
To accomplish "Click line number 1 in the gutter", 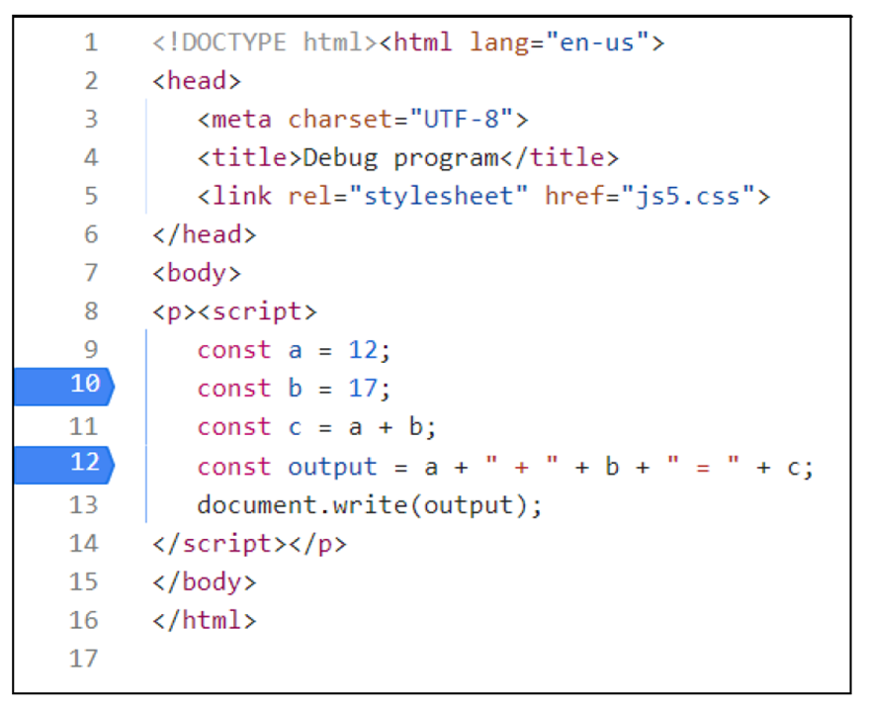I will click(x=91, y=43).
